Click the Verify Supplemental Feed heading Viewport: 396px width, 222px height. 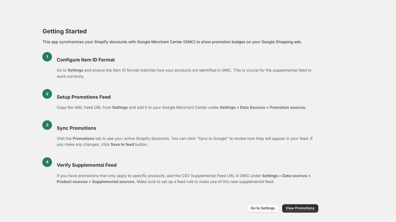87,165
